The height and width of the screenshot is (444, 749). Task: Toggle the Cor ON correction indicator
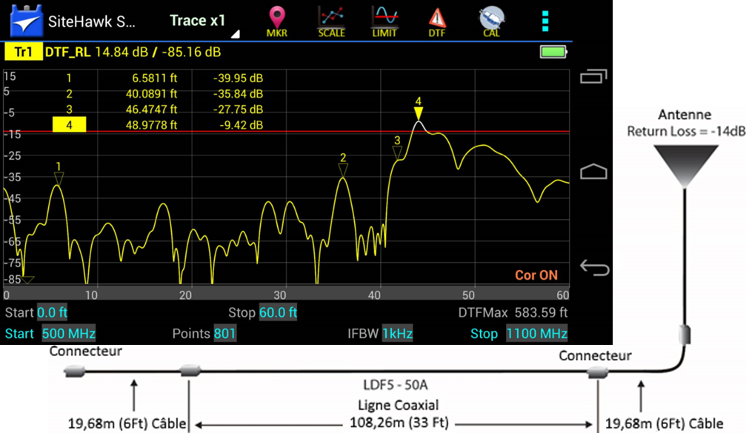[536, 275]
